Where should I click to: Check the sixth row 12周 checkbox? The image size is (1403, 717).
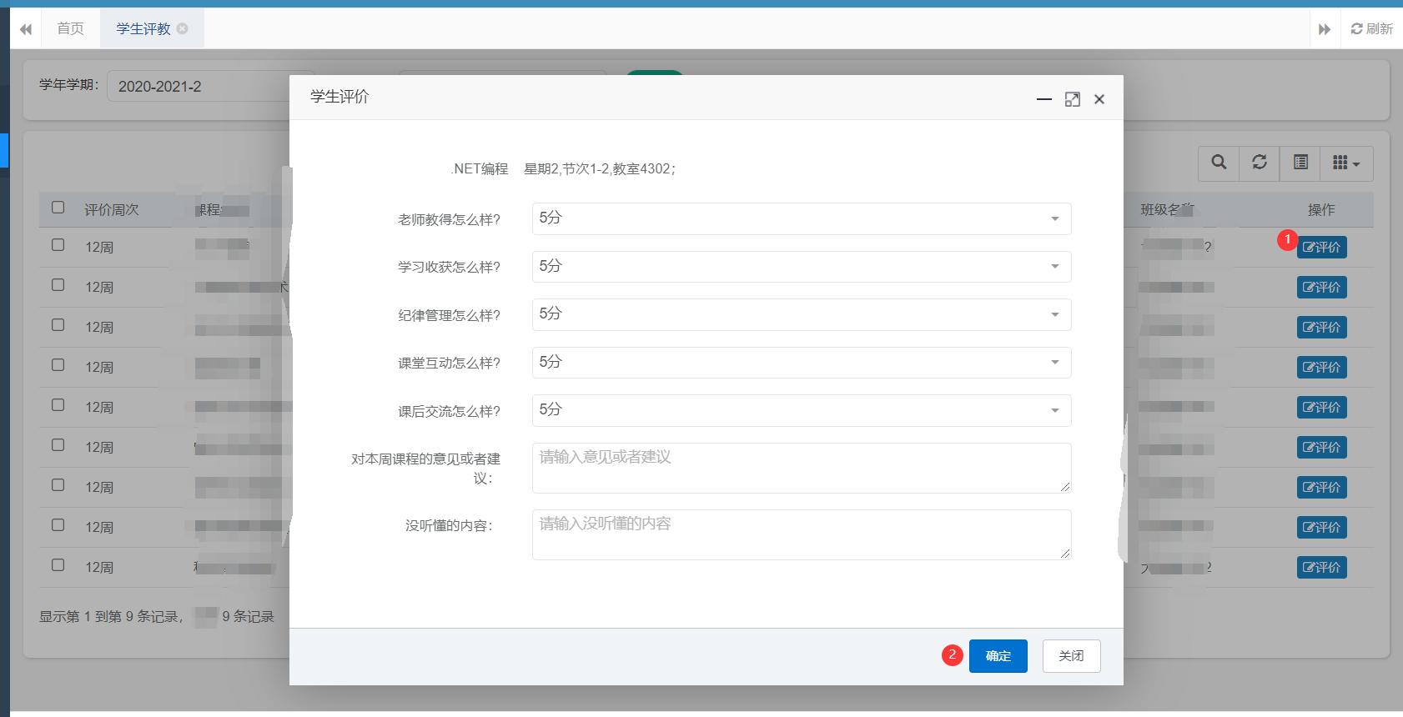58,445
